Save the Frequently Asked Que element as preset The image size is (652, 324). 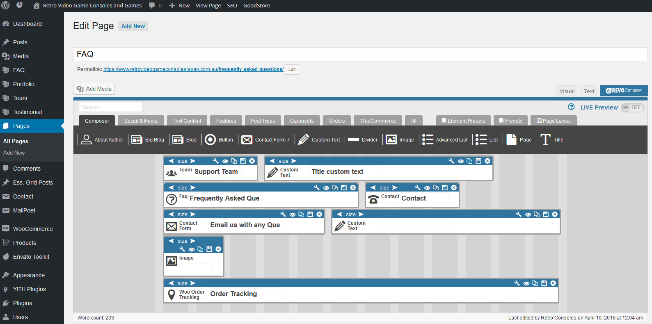344,188
